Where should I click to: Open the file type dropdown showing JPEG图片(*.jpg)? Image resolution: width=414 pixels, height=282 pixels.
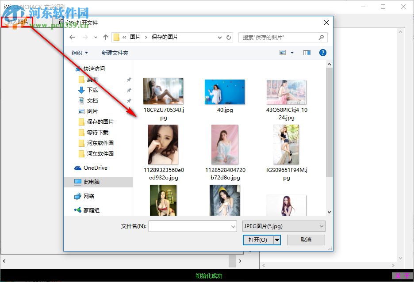pos(284,226)
